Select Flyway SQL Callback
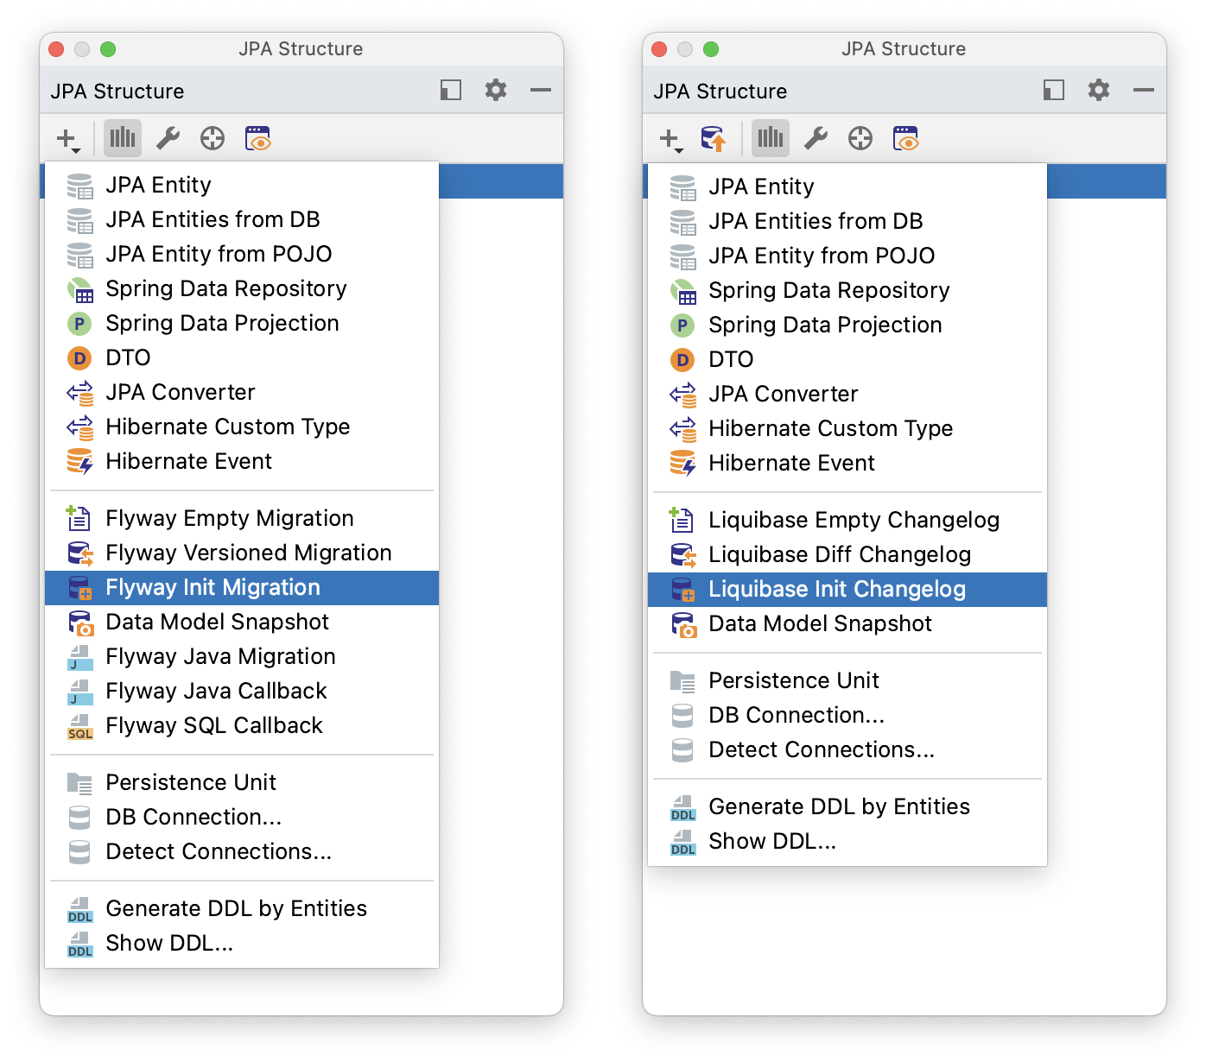This screenshot has height=1062, width=1206. [242, 726]
